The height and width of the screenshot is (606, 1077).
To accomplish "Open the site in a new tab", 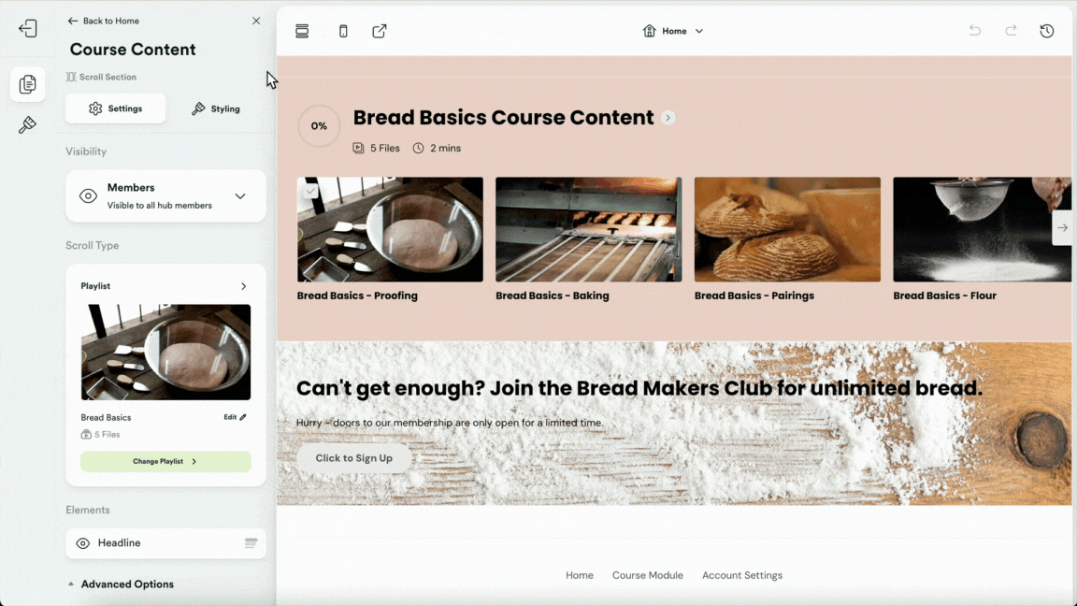I will (380, 30).
